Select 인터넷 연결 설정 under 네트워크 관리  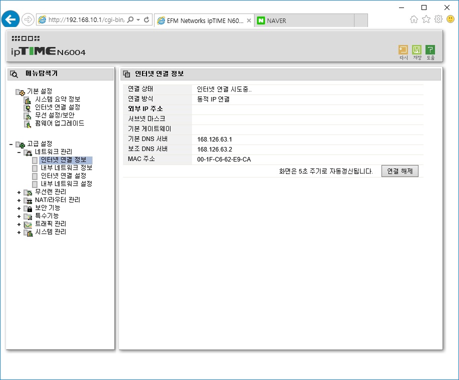(x=63, y=175)
